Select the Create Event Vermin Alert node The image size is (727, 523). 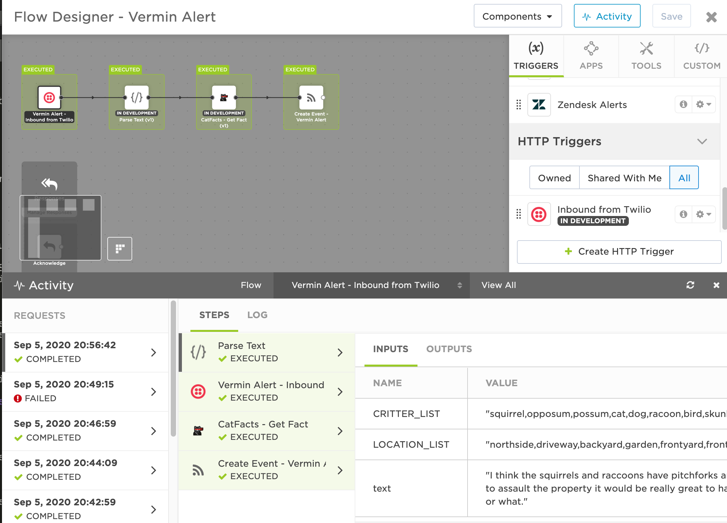coord(311,98)
